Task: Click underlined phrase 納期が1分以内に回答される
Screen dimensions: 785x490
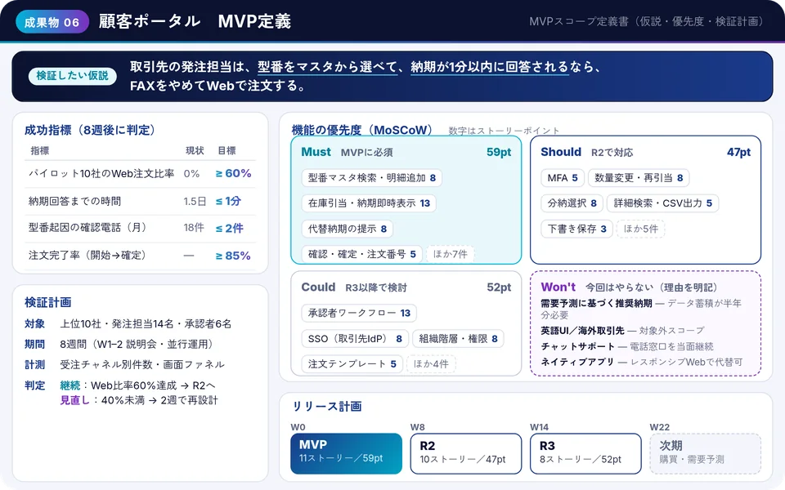Action: [490, 67]
